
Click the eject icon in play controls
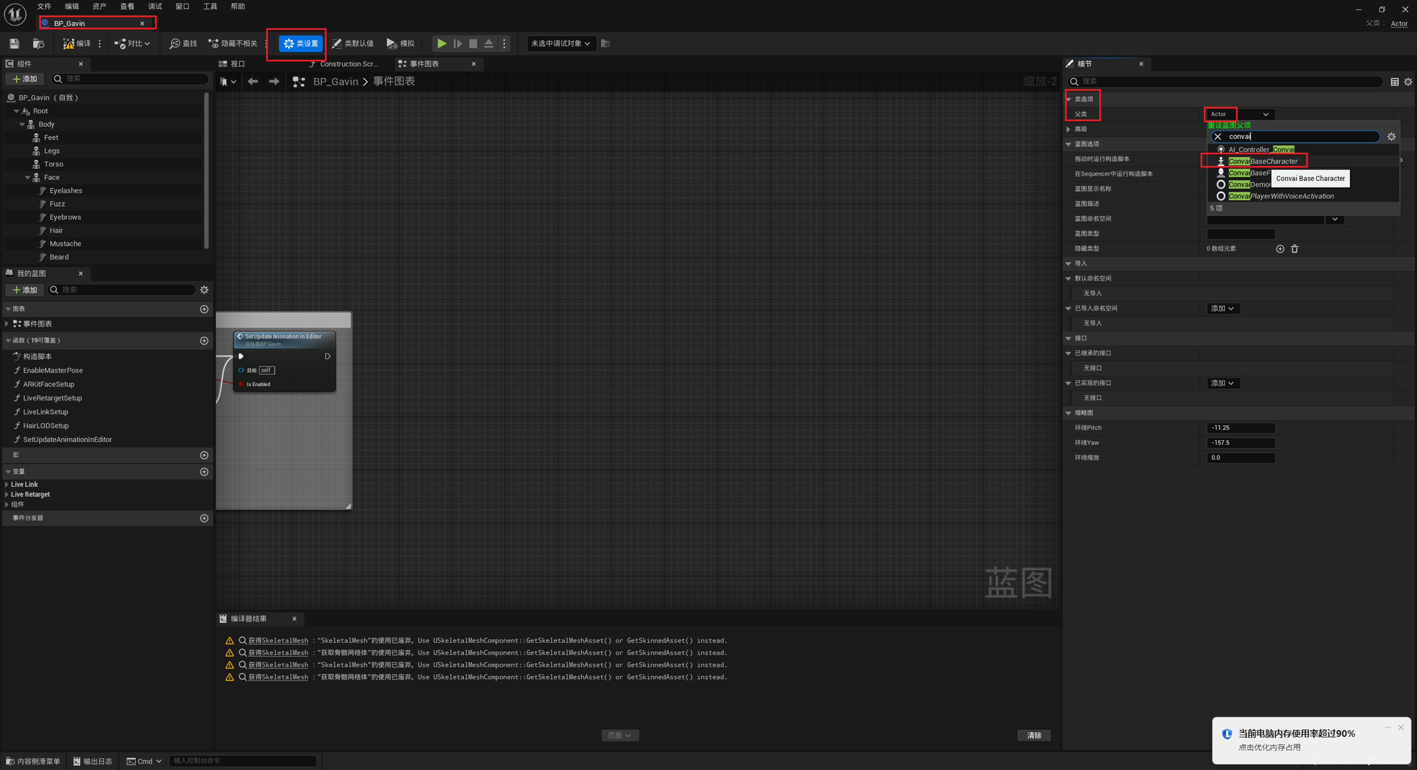489,43
